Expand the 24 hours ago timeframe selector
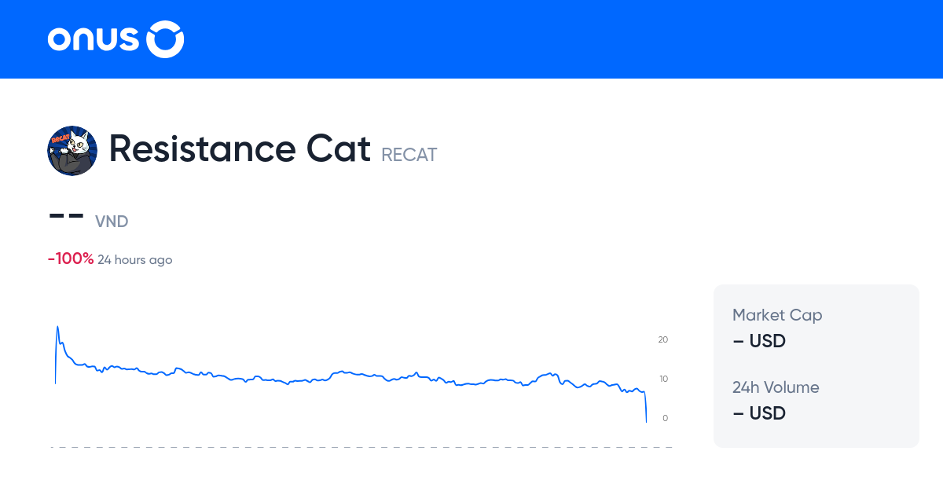Viewport: 943px width, 495px height. [134, 259]
